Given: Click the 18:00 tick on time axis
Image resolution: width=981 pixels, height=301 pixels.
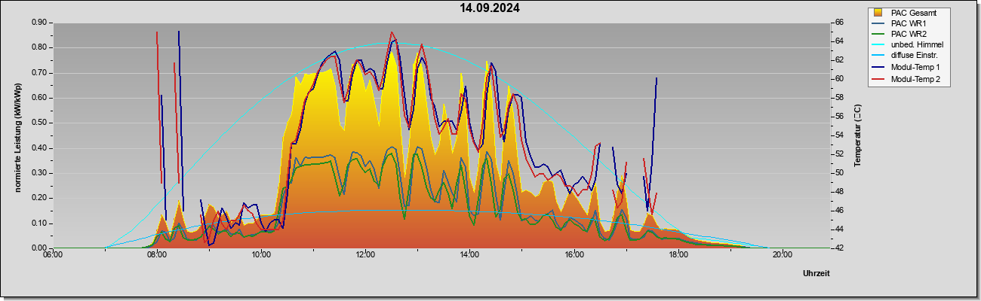Looking at the screenshot, I should coord(678,254).
